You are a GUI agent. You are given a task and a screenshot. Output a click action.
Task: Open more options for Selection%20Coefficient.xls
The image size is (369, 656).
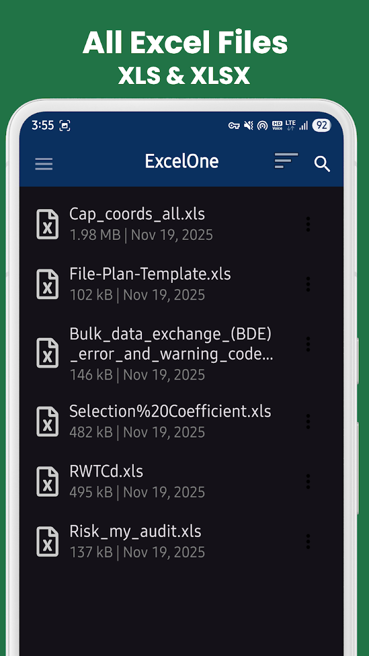coord(308,421)
